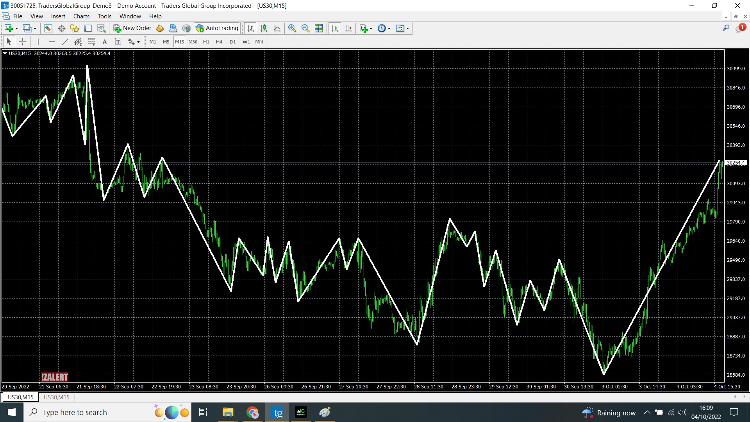Click the Zoom In magnifier icon
This screenshot has height=422, width=750.
point(292,28)
